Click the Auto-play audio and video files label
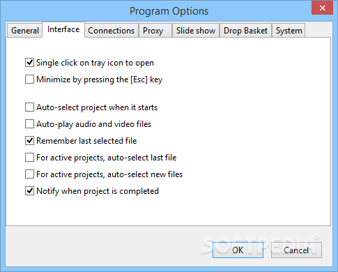The height and width of the screenshot is (272, 338). click(x=94, y=124)
